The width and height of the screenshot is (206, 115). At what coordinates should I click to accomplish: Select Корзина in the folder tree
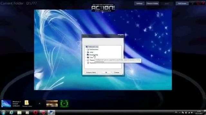click(91, 63)
